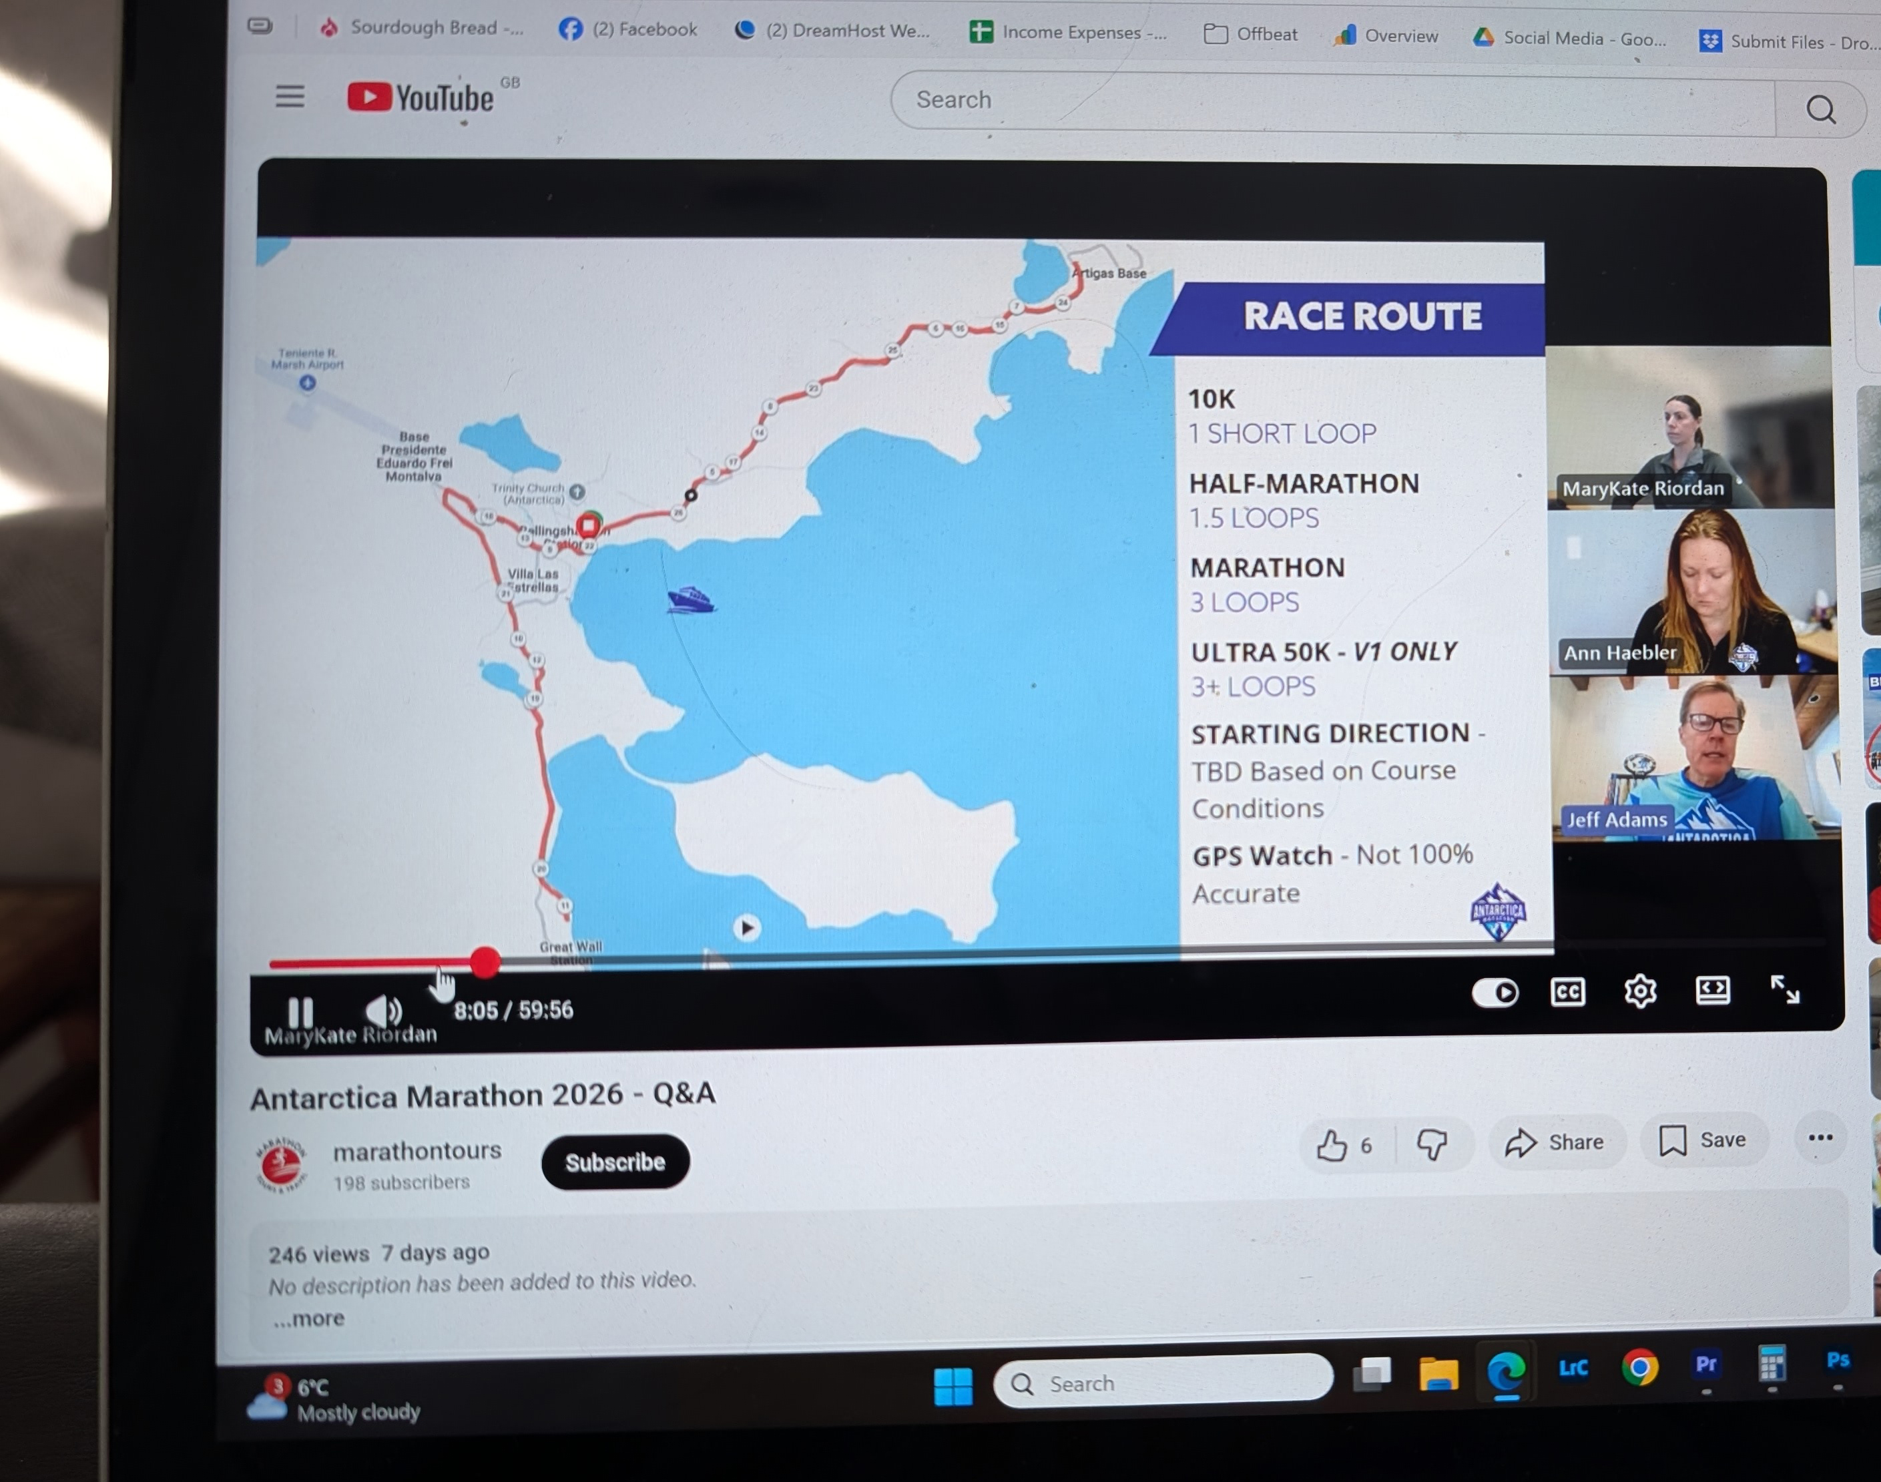The width and height of the screenshot is (1881, 1482).
Task: Open YouTube hamburger guide menu
Action: click(290, 96)
